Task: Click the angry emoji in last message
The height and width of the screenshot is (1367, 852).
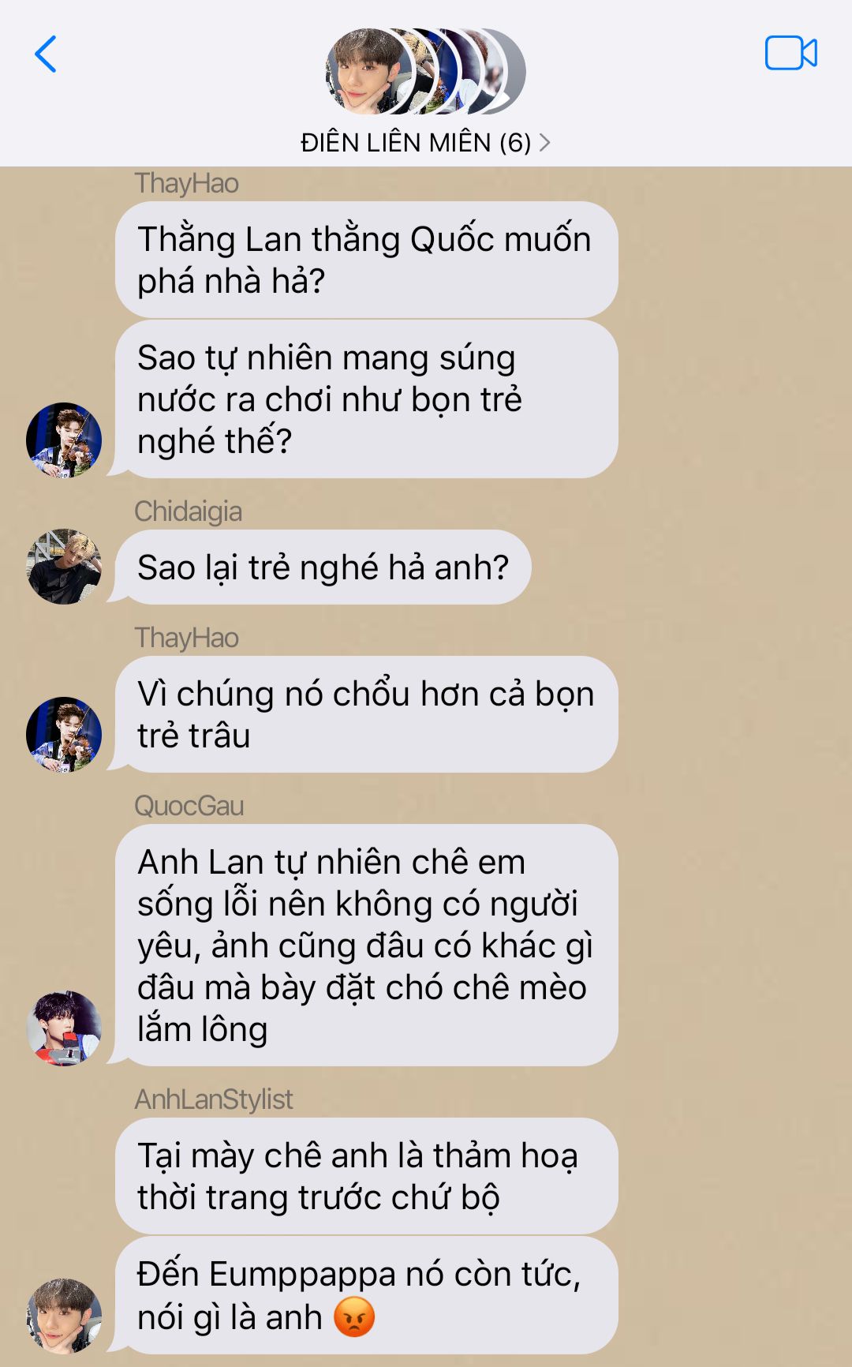Action: [x=354, y=1316]
